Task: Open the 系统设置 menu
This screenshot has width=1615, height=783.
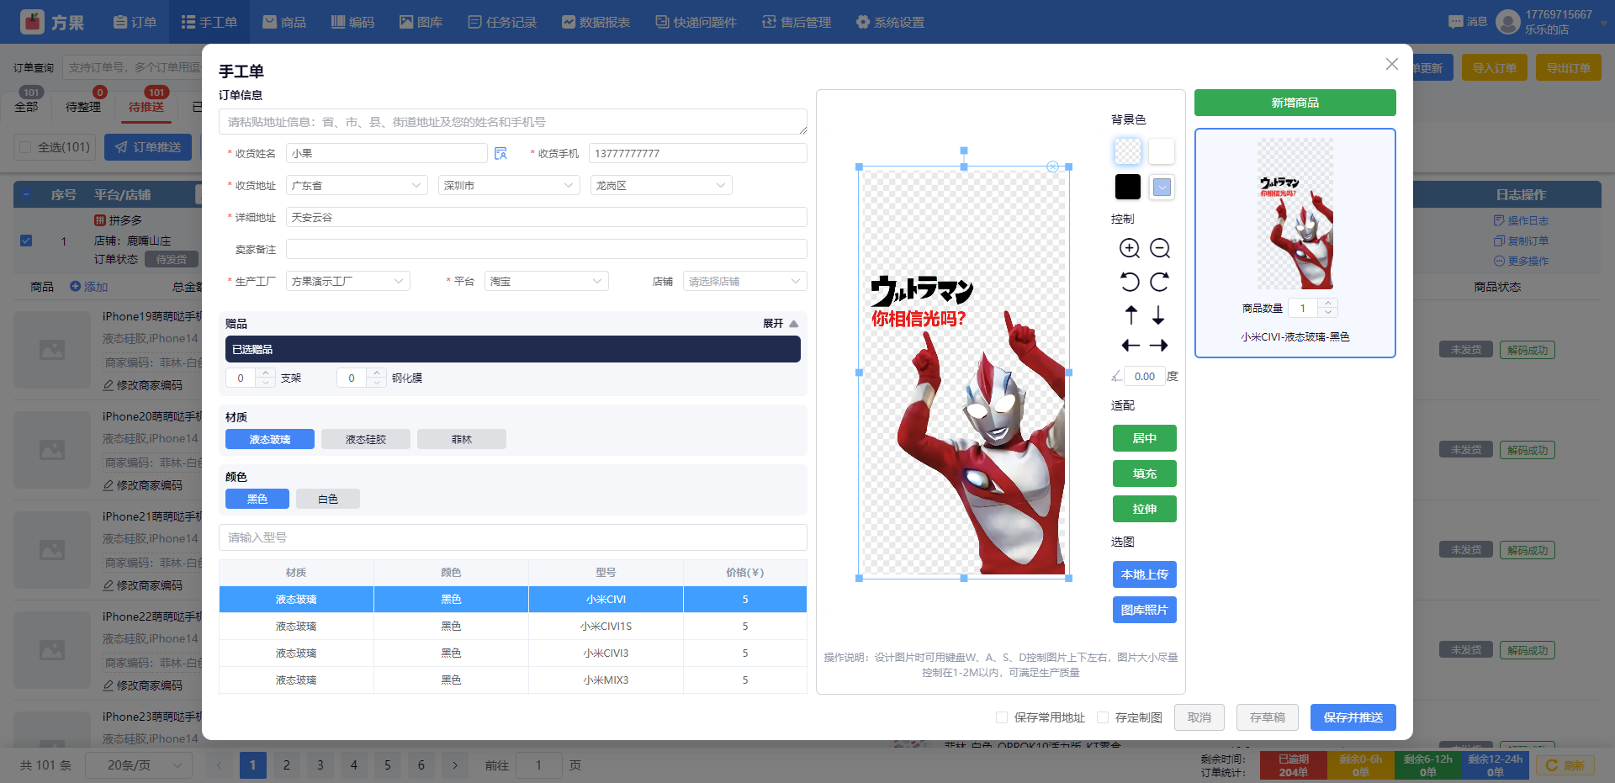Action: (x=890, y=22)
